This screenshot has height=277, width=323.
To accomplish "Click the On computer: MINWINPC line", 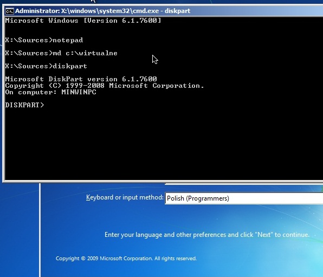I will 51,92.
